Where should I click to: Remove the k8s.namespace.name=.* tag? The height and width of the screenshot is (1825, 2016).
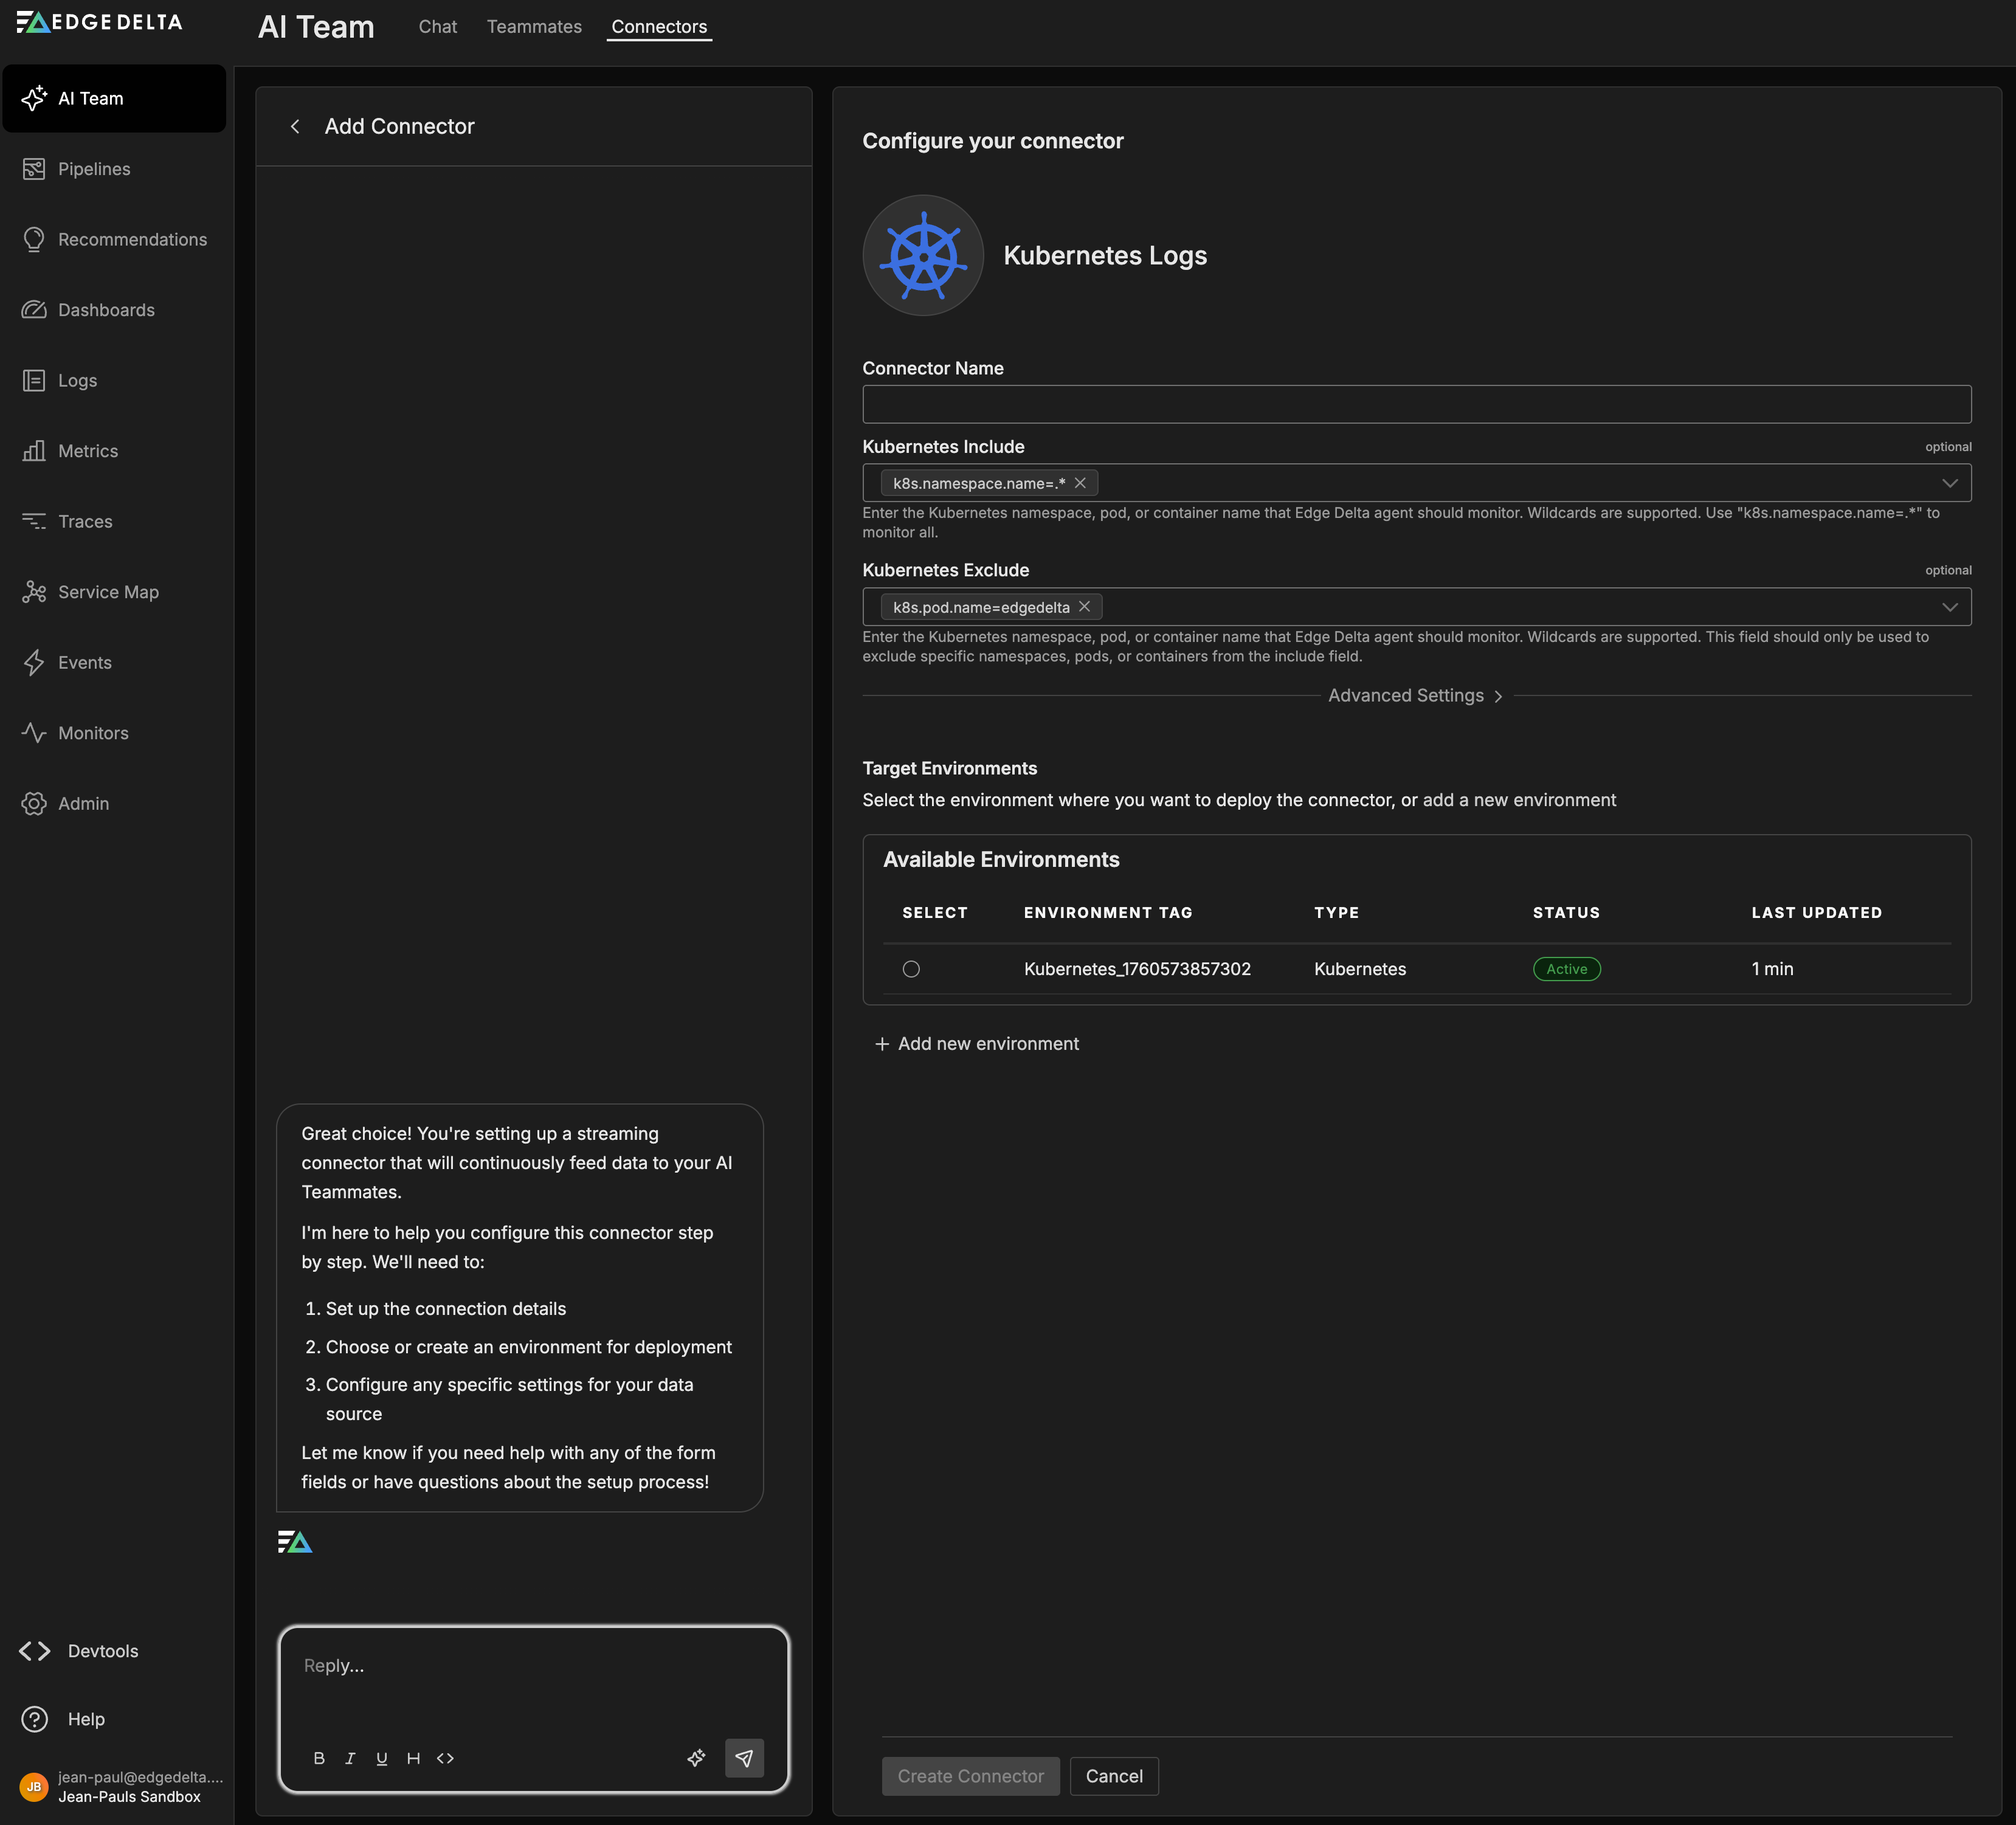pyautogui.click(x=1080, y=483)
